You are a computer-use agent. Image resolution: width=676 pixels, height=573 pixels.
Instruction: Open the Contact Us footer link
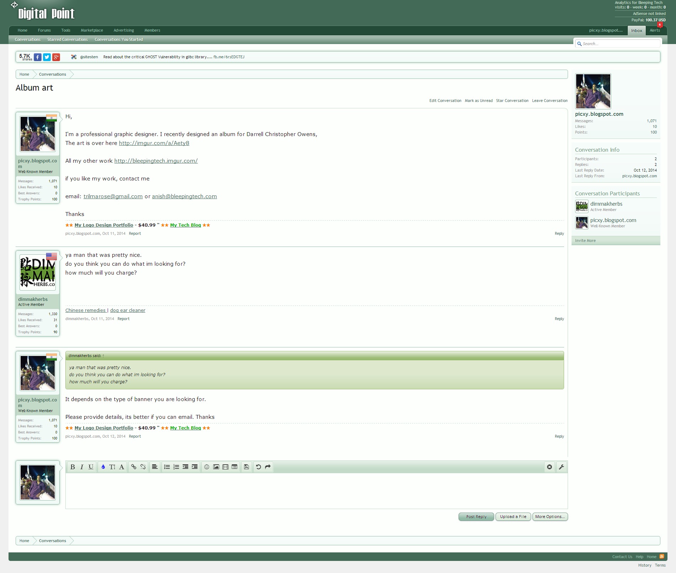pyautogui.click(x=622, y=557)
